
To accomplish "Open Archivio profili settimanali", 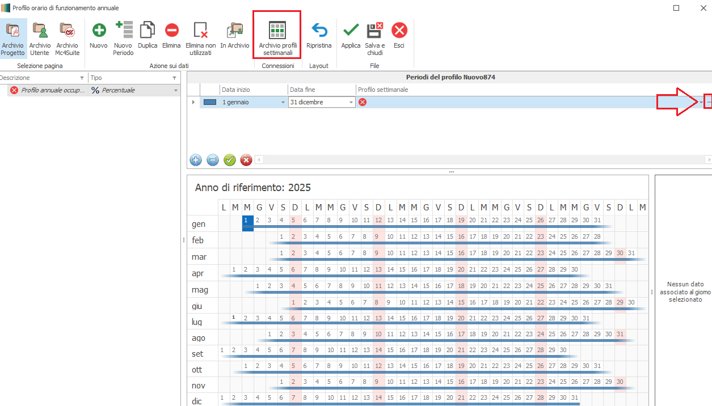I will [277, 31].
